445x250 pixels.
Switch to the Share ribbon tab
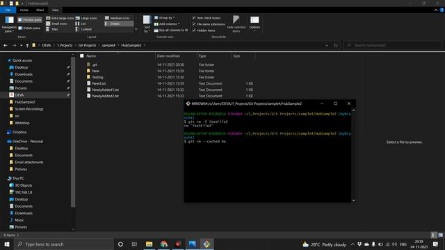[x=40, y=10]
